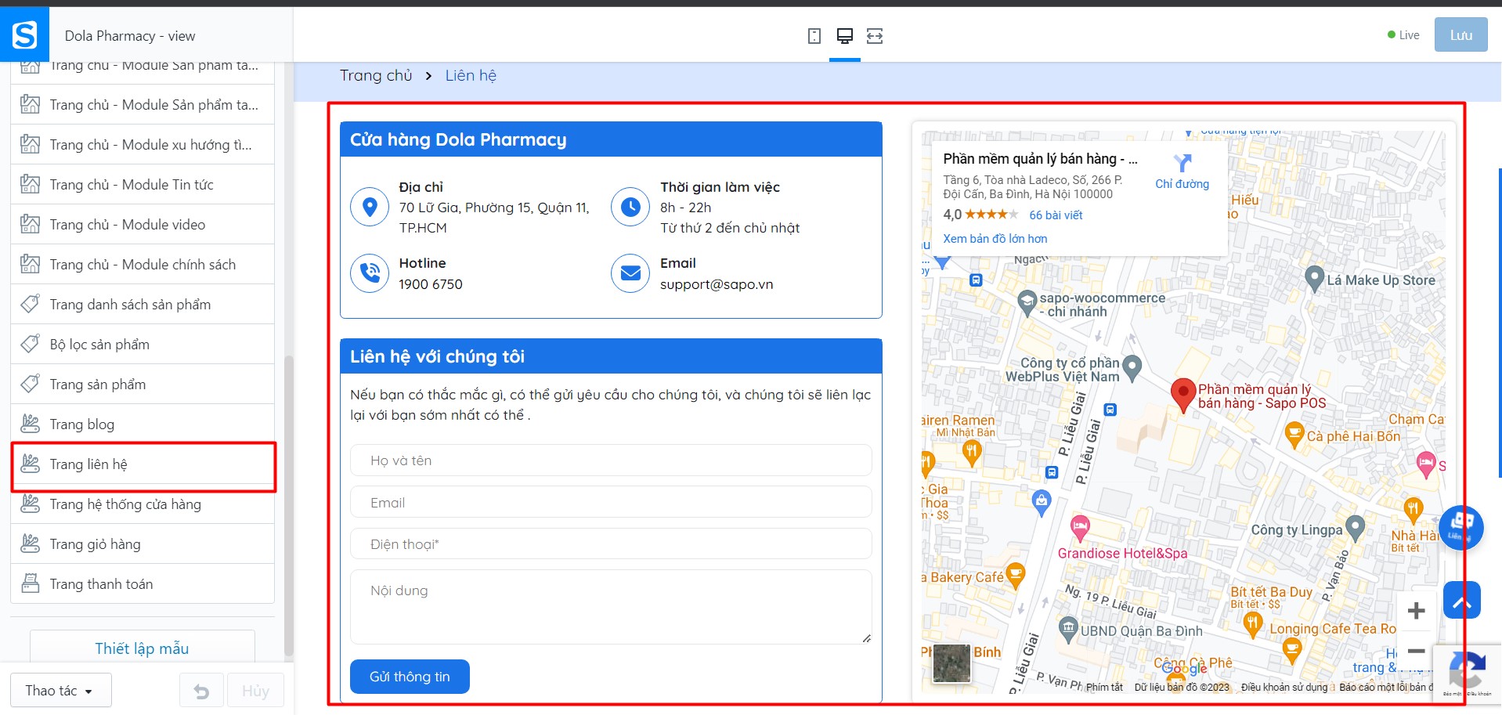Select Trang liên hệ item

click(x=143, y=464)
